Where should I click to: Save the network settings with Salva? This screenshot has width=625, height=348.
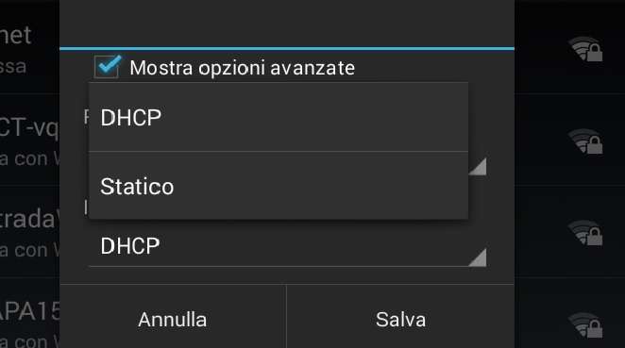tap(400, 320)
